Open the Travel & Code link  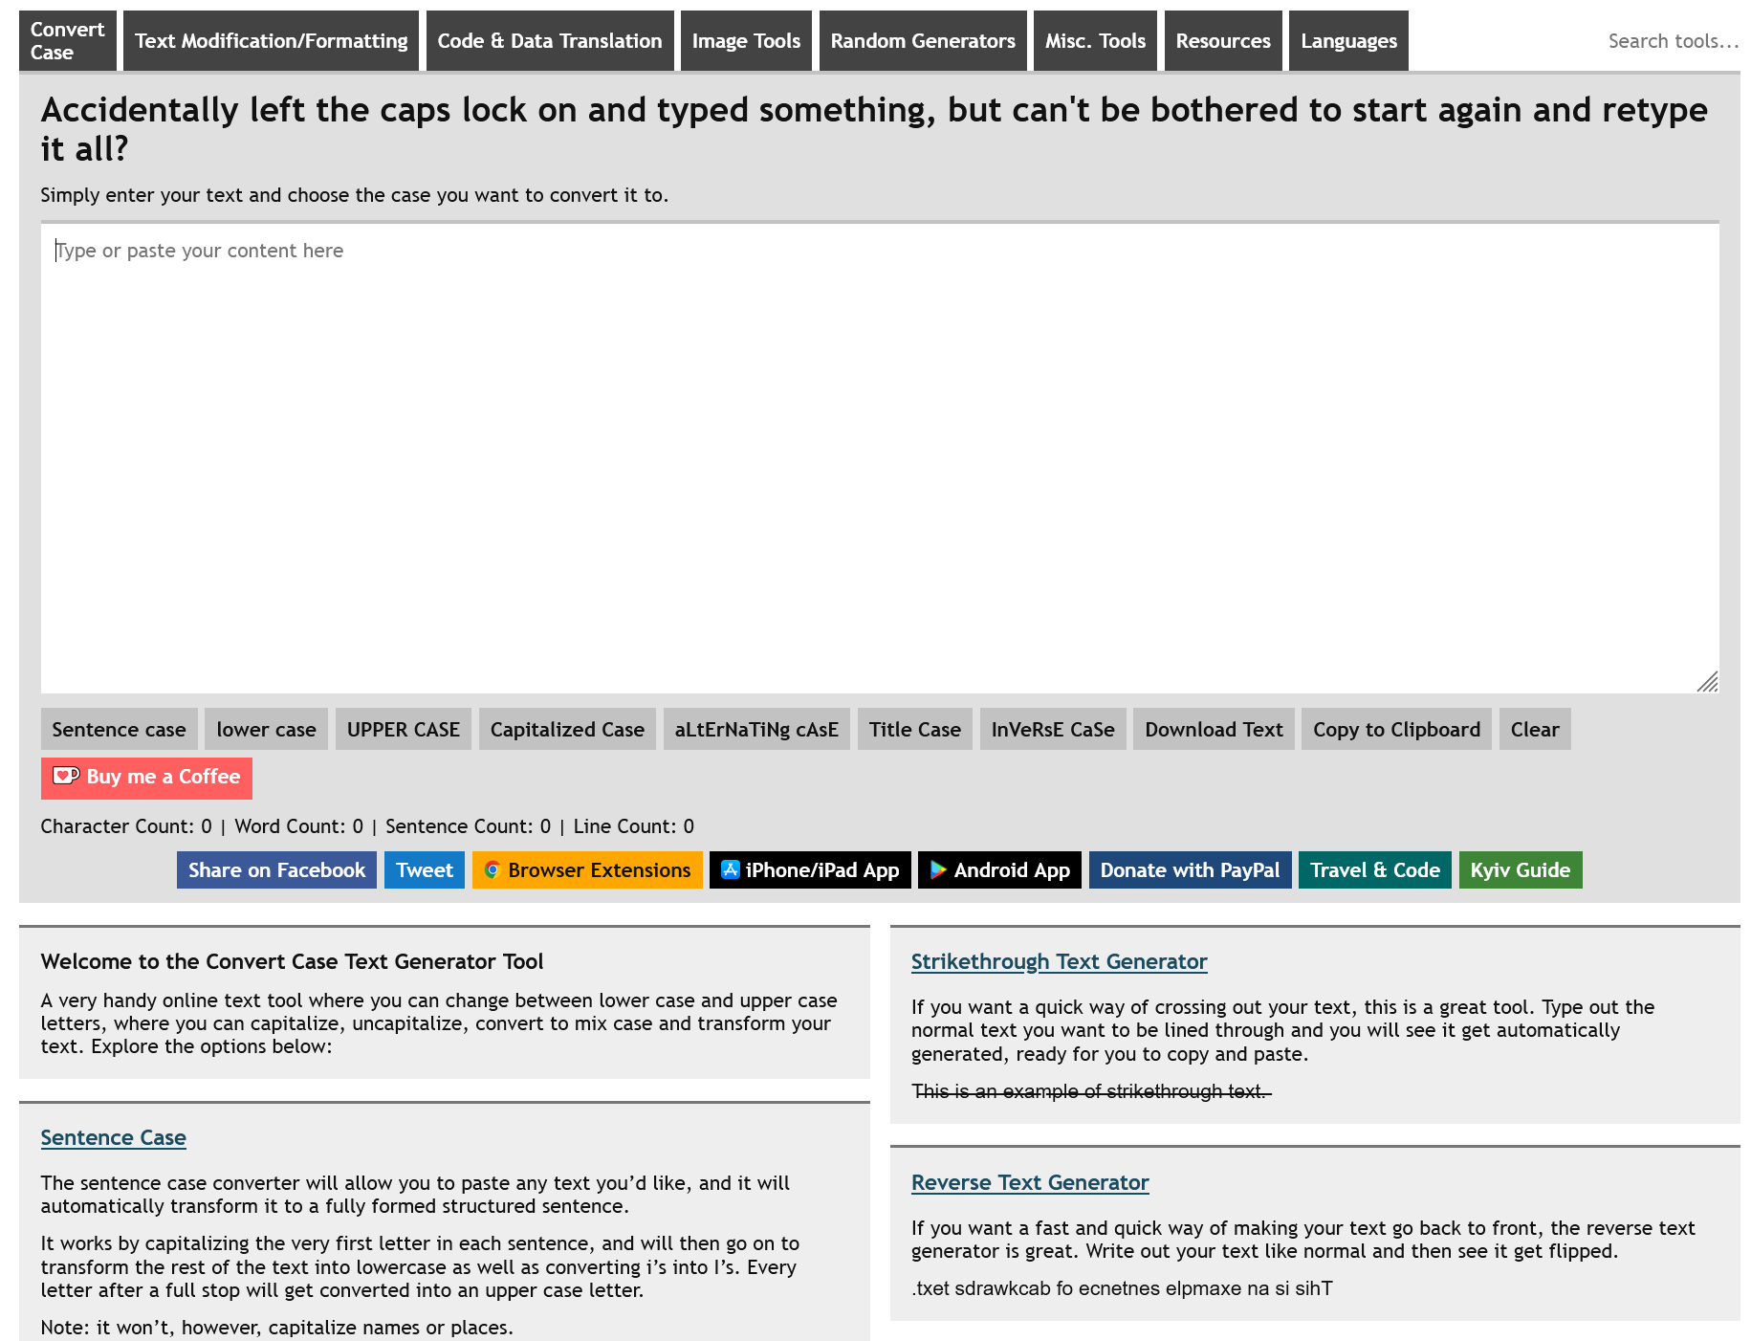point(1375,870)
